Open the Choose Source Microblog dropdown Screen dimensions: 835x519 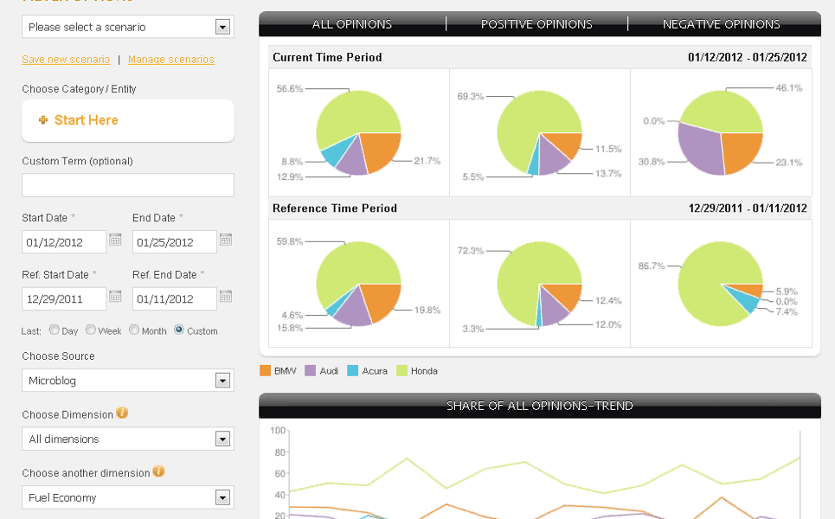coord(222,381)
